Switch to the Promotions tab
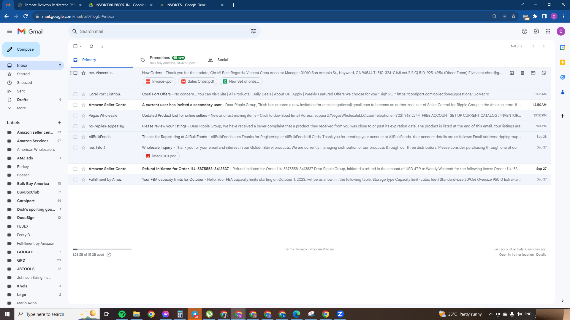570x320 pixels. [170, 60]
